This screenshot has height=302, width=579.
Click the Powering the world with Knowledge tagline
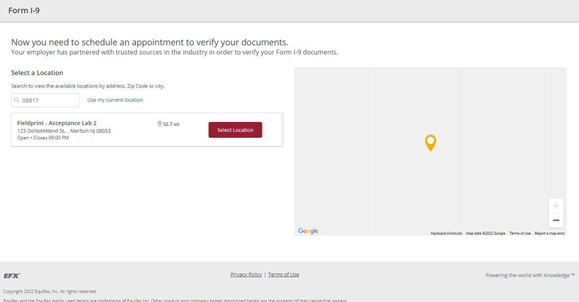coord(530,275)
